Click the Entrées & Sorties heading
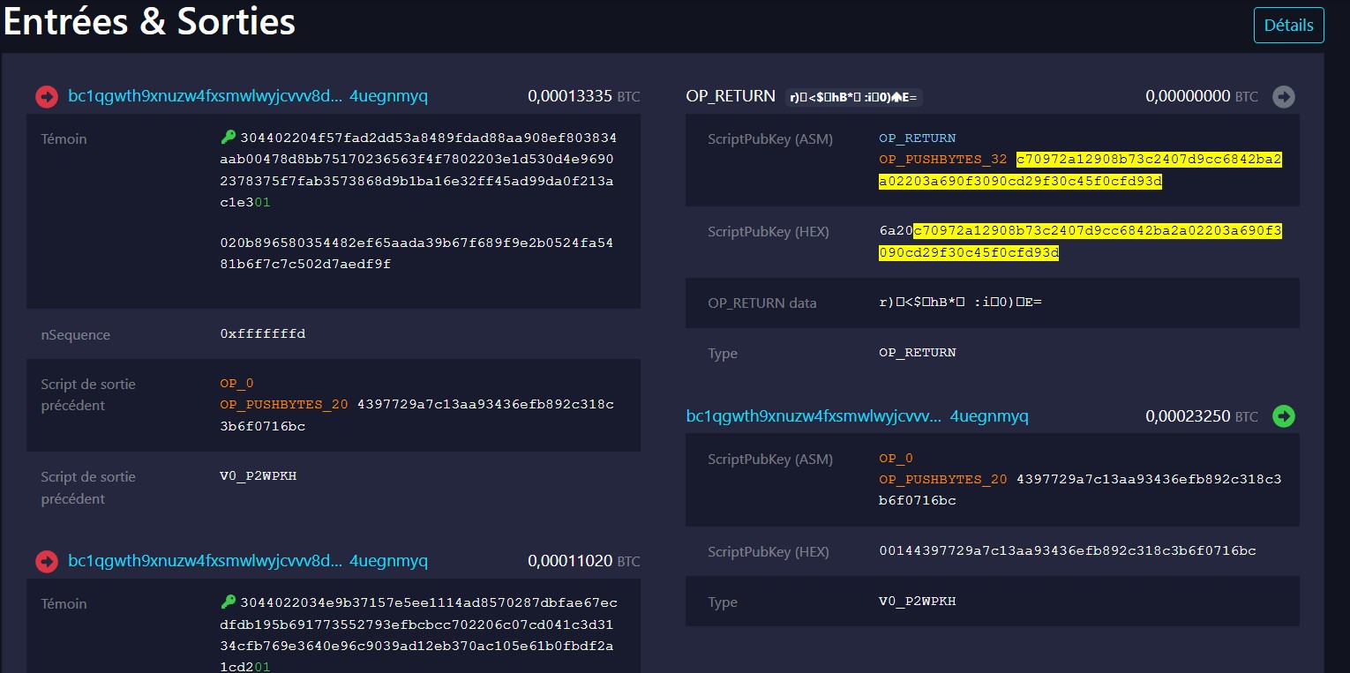 point(149,23)
